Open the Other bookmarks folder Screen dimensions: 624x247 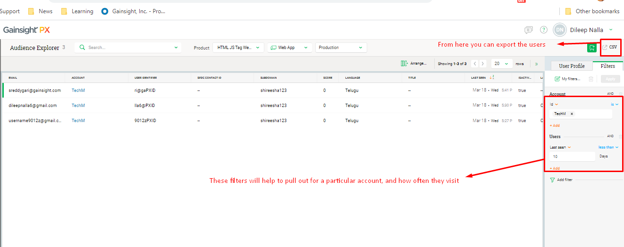[x=592, y=11]
